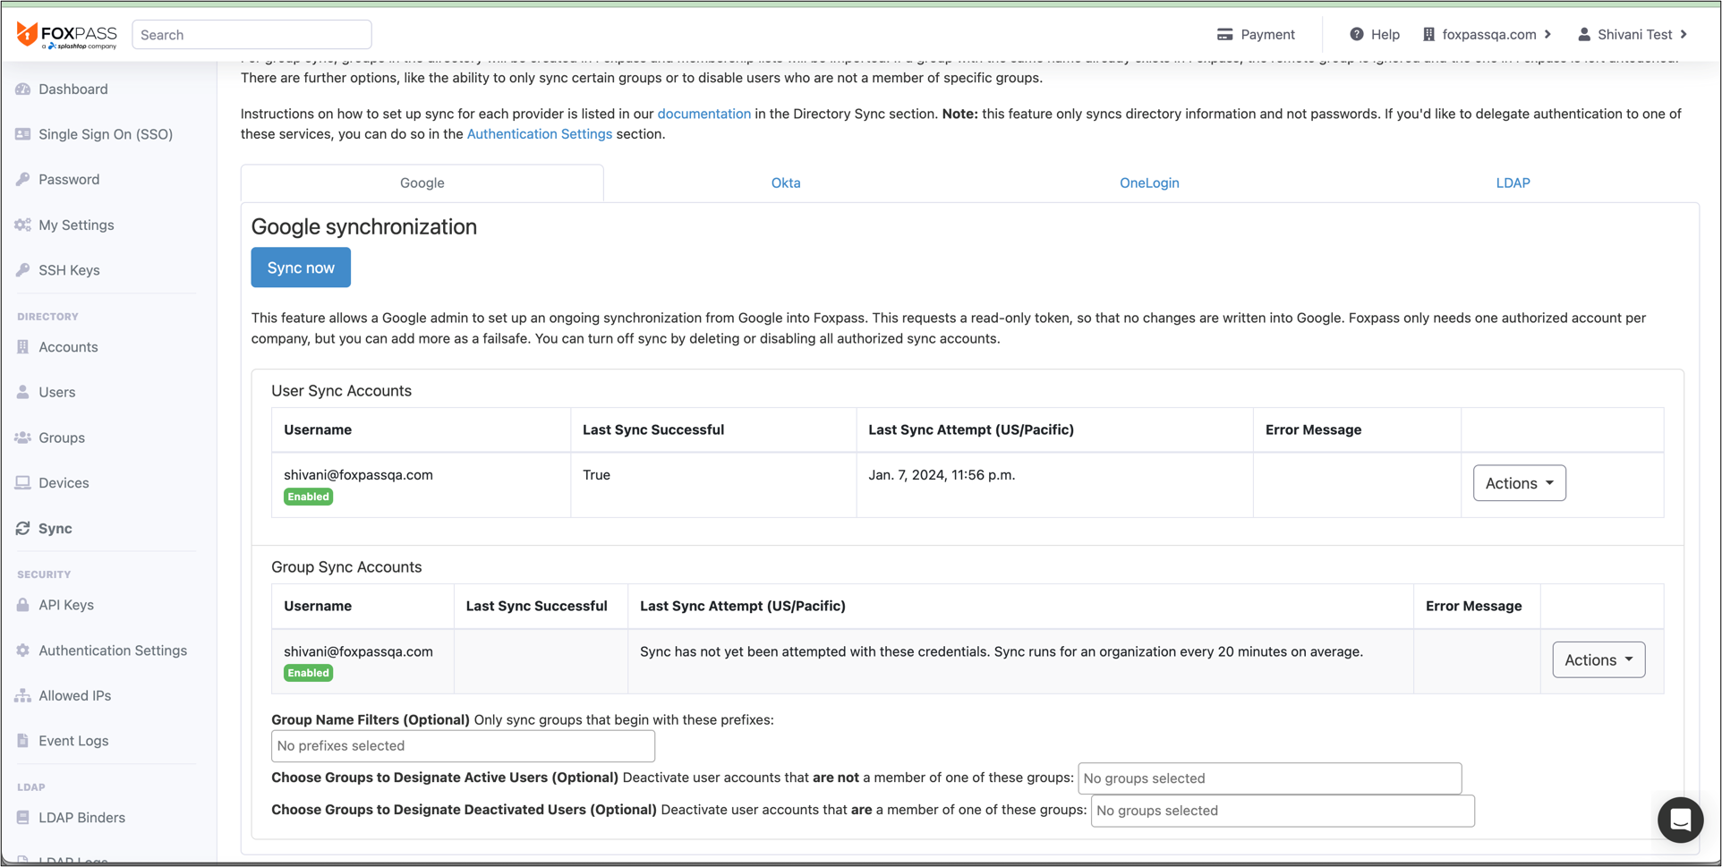This screenshot has height=867, width=1722.
Task: Click the Password key icon
Action: pos(23,179)
